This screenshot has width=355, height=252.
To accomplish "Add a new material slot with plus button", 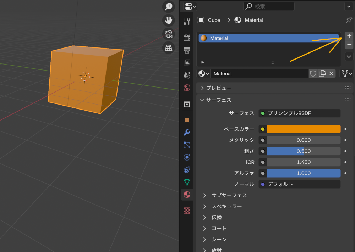I will tap(349, 35).
